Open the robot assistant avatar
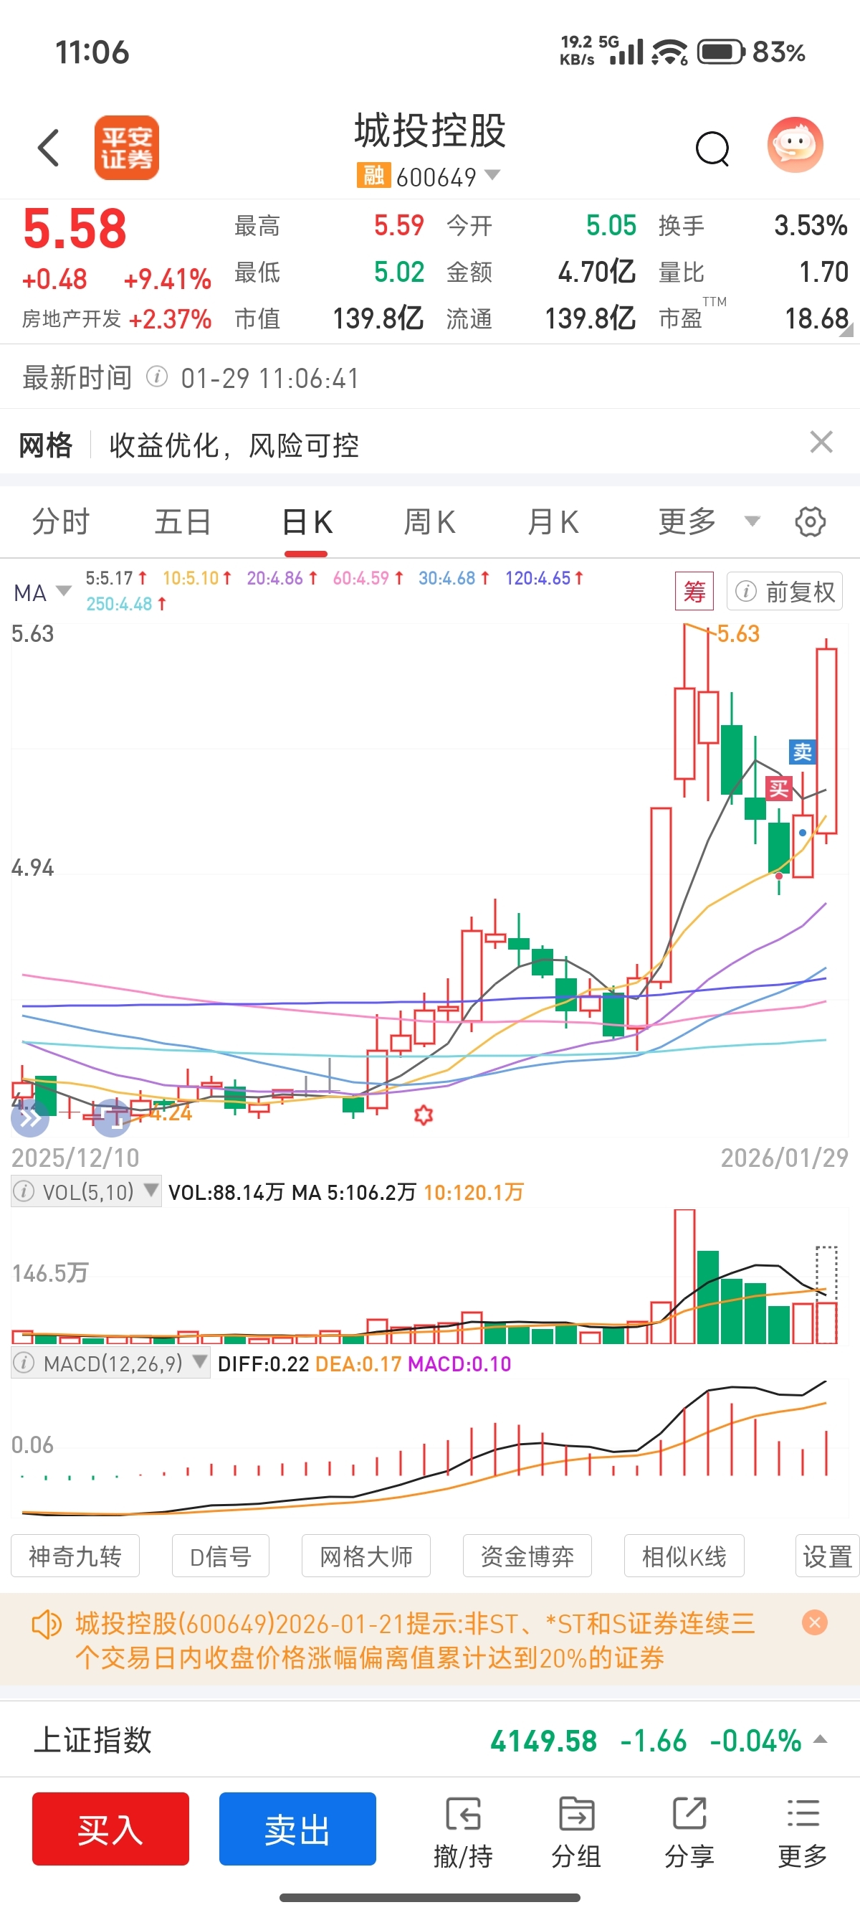Screen dimensions: 860x1915 coord(795,146)
